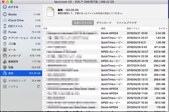
Task: Select the メッセージ speech bubble icon
Action: point(5,56)
